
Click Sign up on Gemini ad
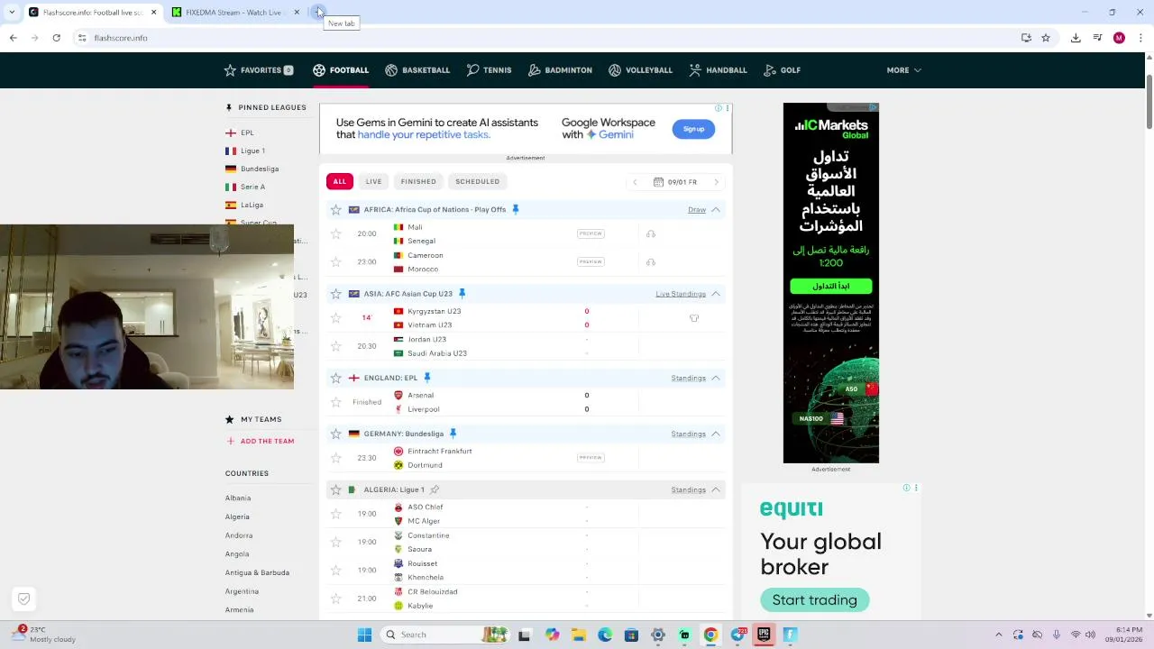(693, 129)
